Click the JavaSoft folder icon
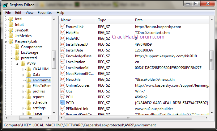This screenshot has height=131, width=217. (x=11, y=30)
